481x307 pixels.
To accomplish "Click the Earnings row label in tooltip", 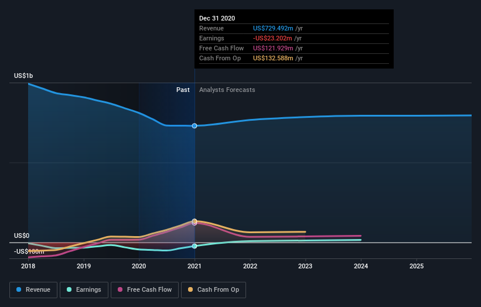I will [211, 38].
